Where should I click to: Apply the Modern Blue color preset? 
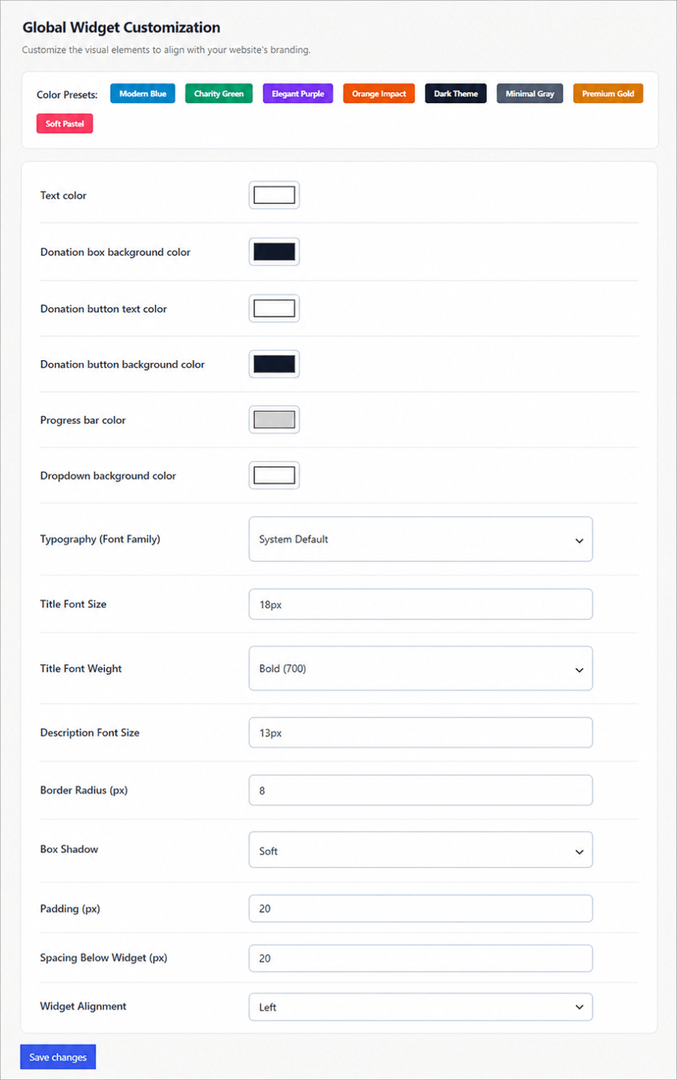click(x=142, y=93)
